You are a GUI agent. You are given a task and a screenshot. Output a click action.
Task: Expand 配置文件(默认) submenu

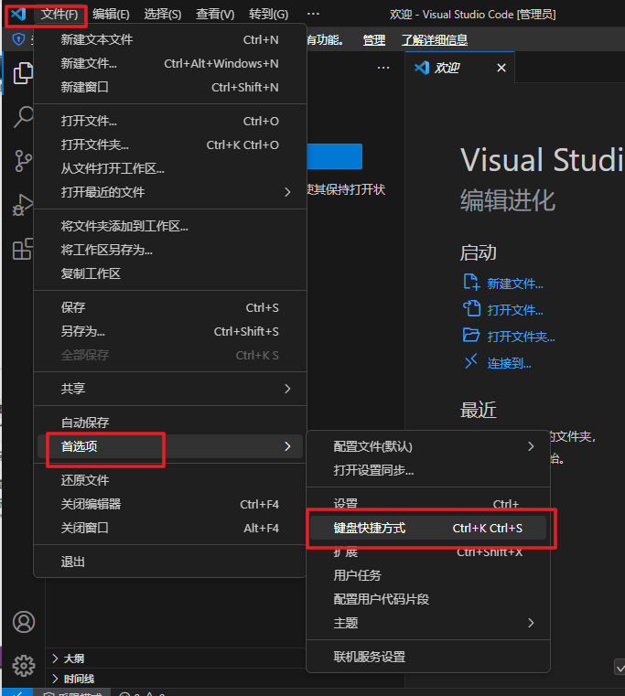tap(428, 446)
